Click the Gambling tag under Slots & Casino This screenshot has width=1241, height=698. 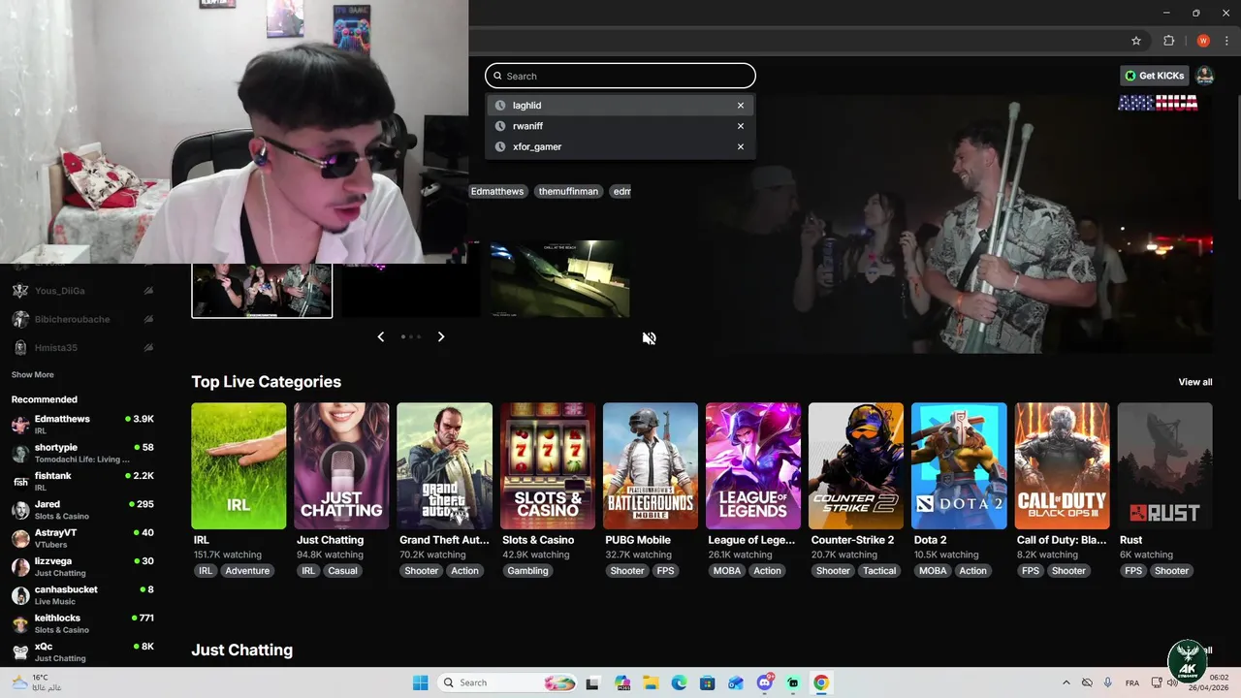pyautogui.click(x=527, y=571)
